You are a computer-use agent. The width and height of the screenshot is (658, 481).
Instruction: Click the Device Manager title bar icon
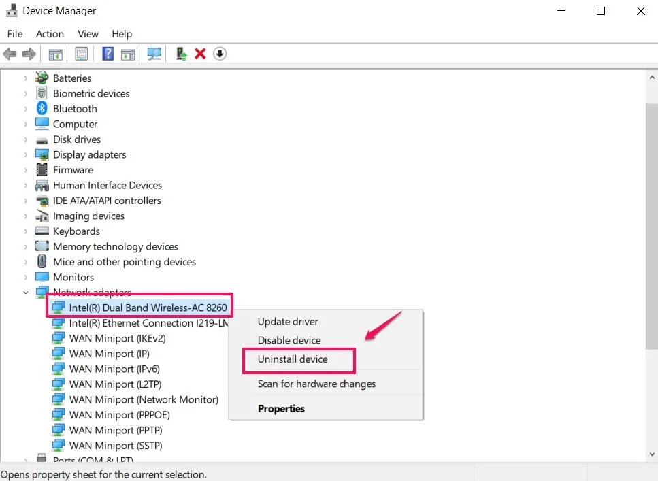coord(12,10)
